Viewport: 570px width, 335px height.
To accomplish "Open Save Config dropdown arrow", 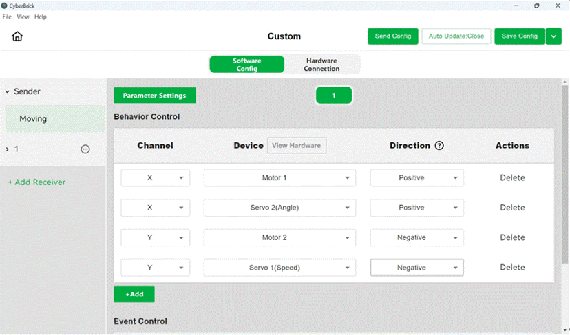I will tap(553, 36).
